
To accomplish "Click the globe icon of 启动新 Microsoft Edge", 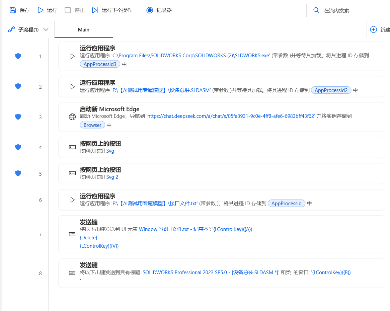I will pyautogui.click(x=72, y=117).
